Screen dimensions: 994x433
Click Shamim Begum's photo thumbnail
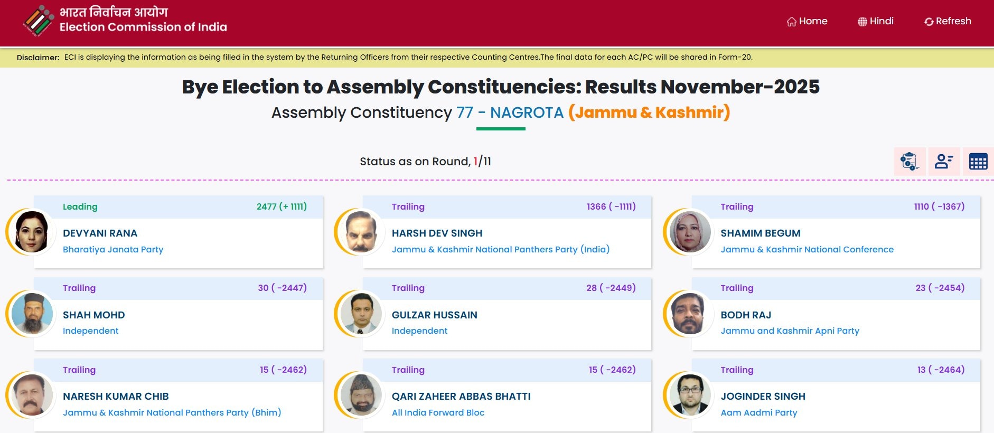coord(690,232)
